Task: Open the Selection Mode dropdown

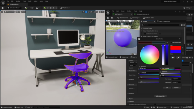Action: [14, 8]
